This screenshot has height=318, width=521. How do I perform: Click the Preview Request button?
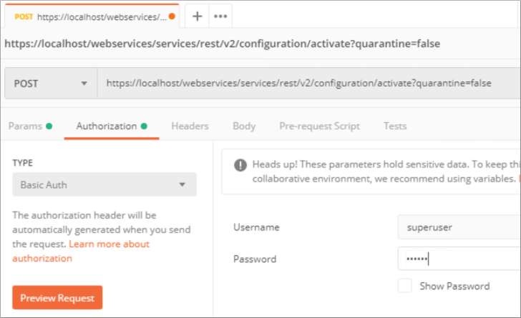click(x=57, y=297)
